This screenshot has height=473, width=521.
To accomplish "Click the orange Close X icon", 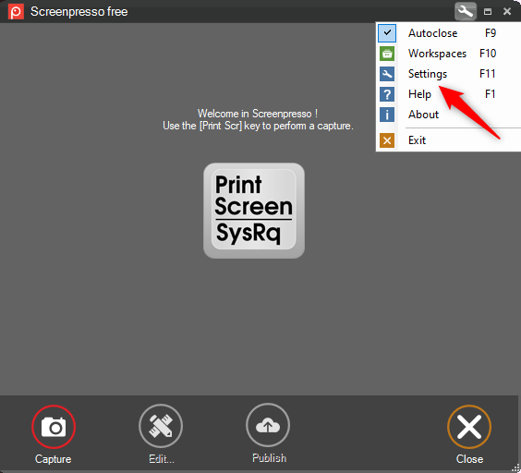I will tap(469, 427).
